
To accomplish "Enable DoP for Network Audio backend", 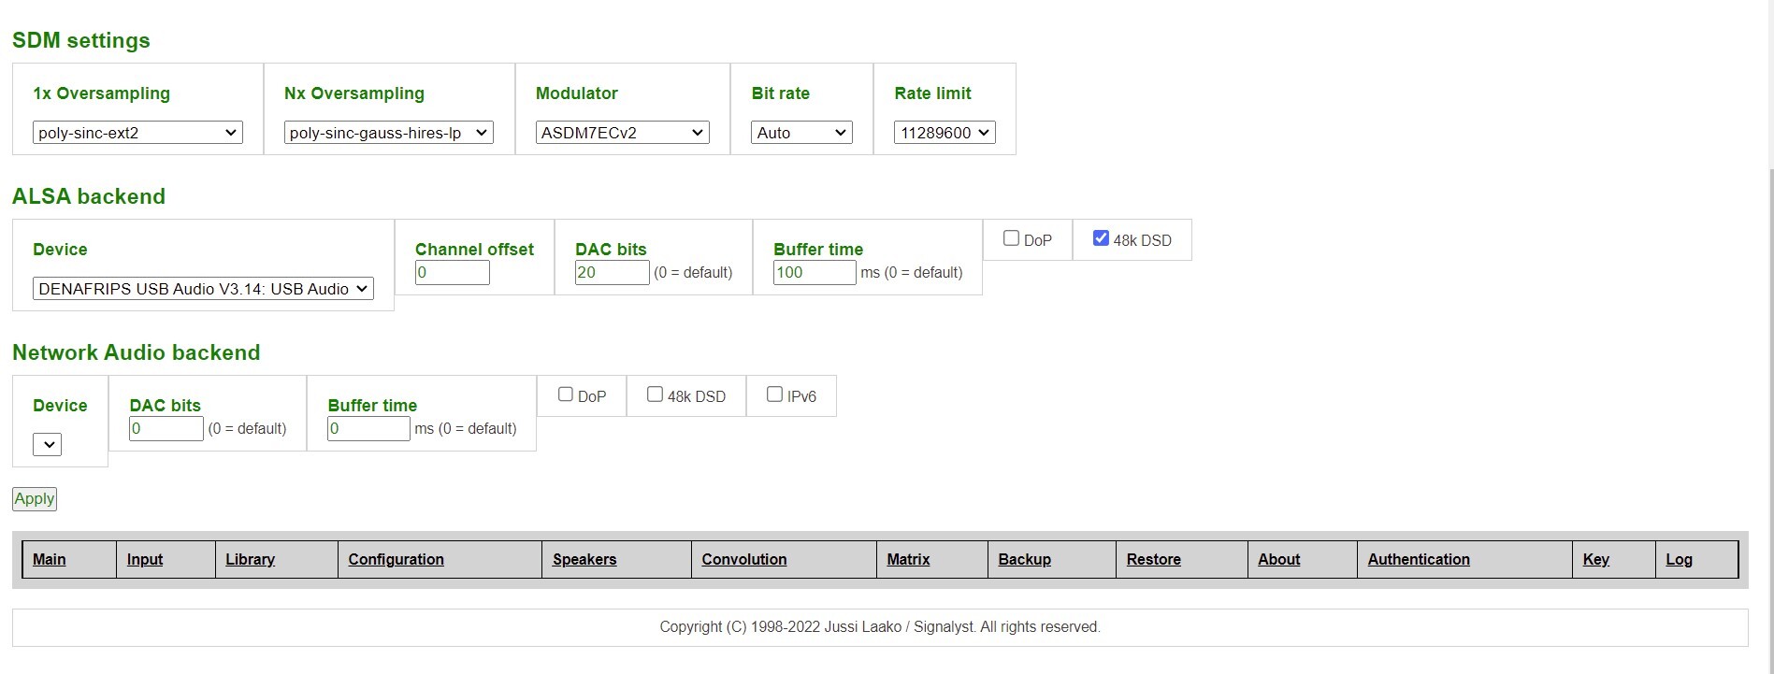I will coord(566,394).
